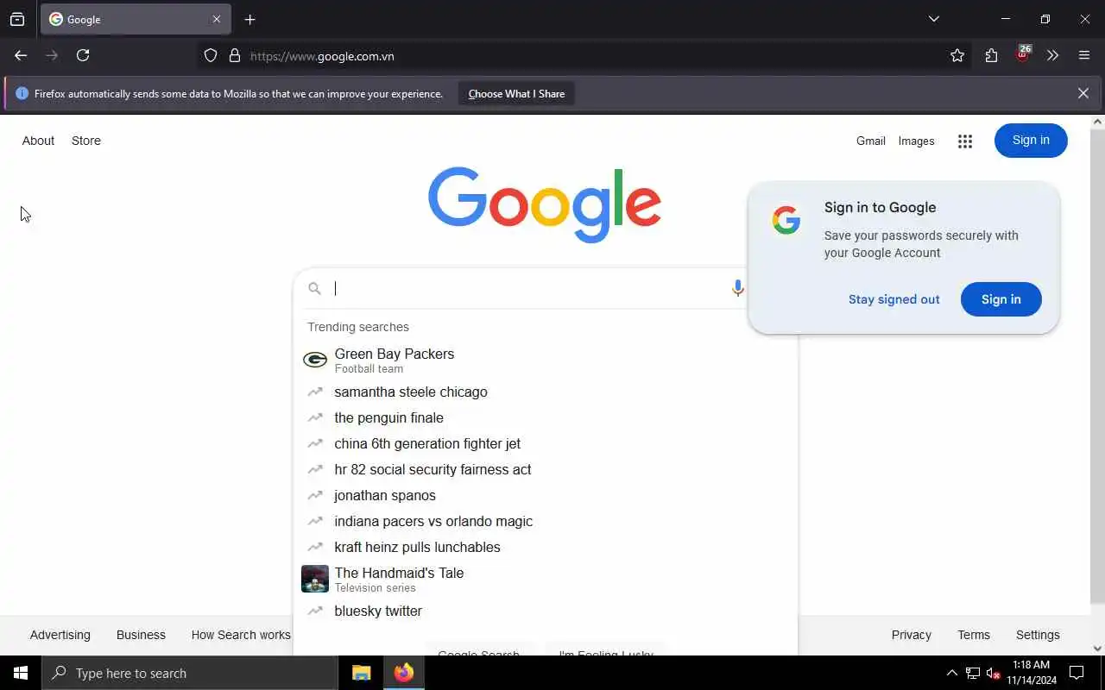Open the Google apps grid
This screenshot has width=1105, height=690.
click(x=965, y=141)
